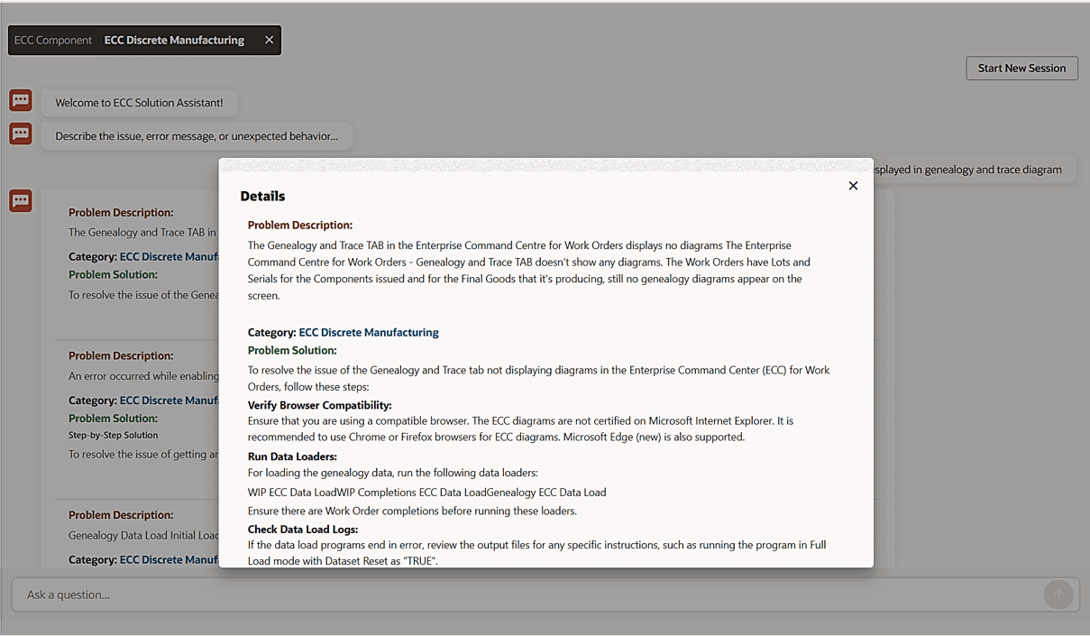Image resolution: width=1090 pixels, height=636 pixels.
Task: Click the 'Run Data Loaders:' heading
Action: coord(292,456)
